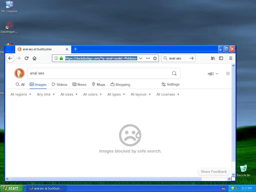The image size is (256, 192).
Task: Click the forward navigation arrow
Action: 18,58
